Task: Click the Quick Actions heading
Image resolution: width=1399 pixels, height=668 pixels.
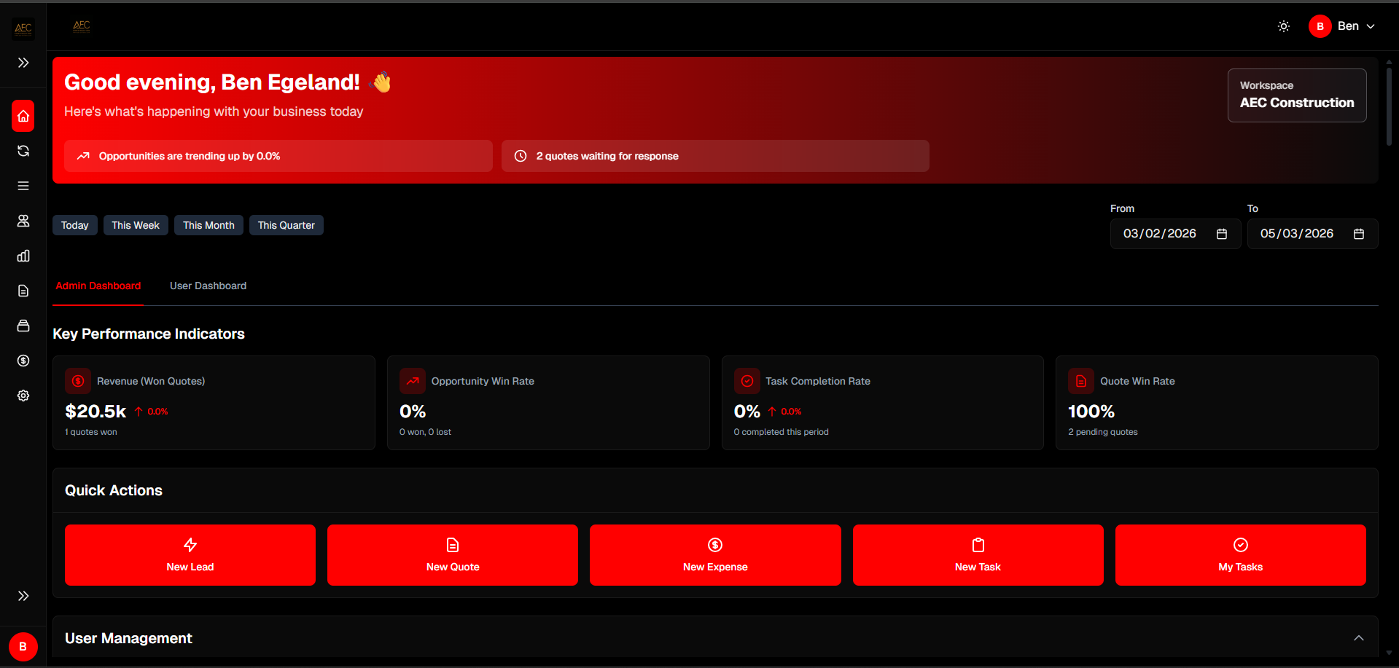Action: [x=114, y=490]
